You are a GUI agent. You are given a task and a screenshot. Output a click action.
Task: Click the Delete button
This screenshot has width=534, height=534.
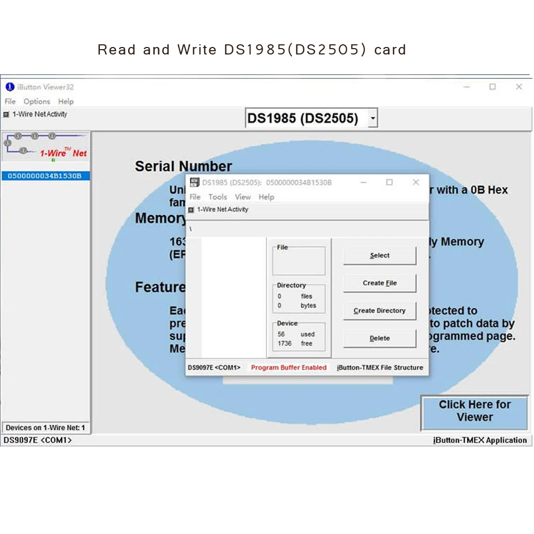pos(380,338)
